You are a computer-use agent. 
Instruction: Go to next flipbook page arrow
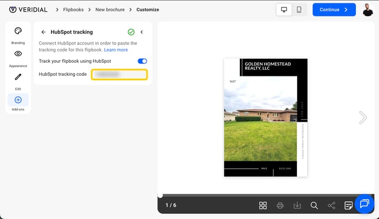[363, 118]
